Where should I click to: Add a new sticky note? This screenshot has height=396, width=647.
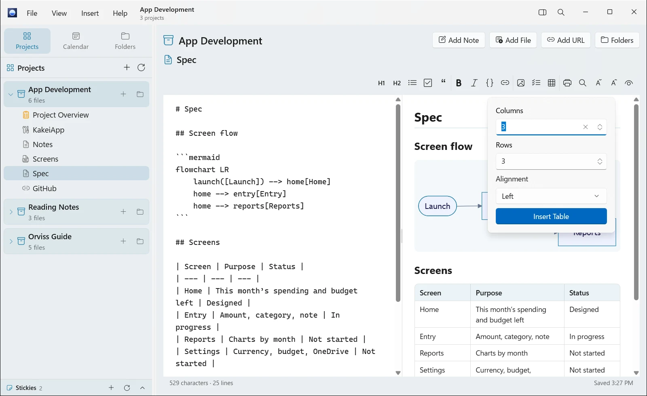point(111,388)
